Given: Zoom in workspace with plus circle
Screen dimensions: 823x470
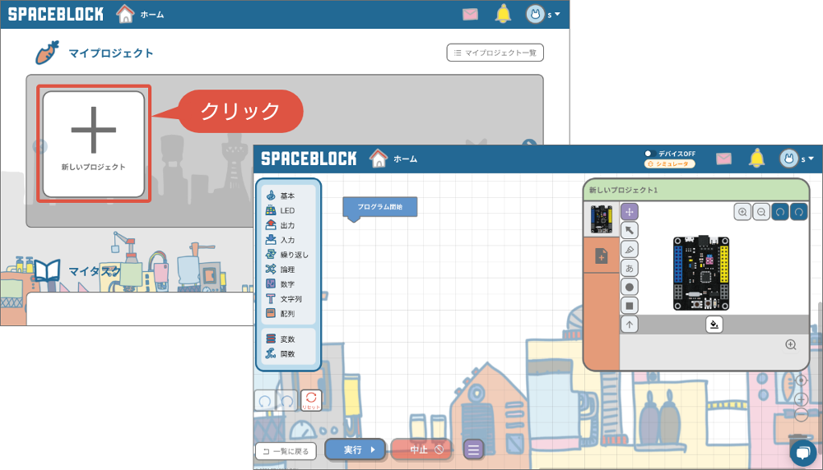Looking at the screenshot, I should point(801,400).
